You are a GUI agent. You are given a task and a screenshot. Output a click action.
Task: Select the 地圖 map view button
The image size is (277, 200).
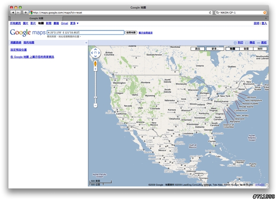[232, 49]
